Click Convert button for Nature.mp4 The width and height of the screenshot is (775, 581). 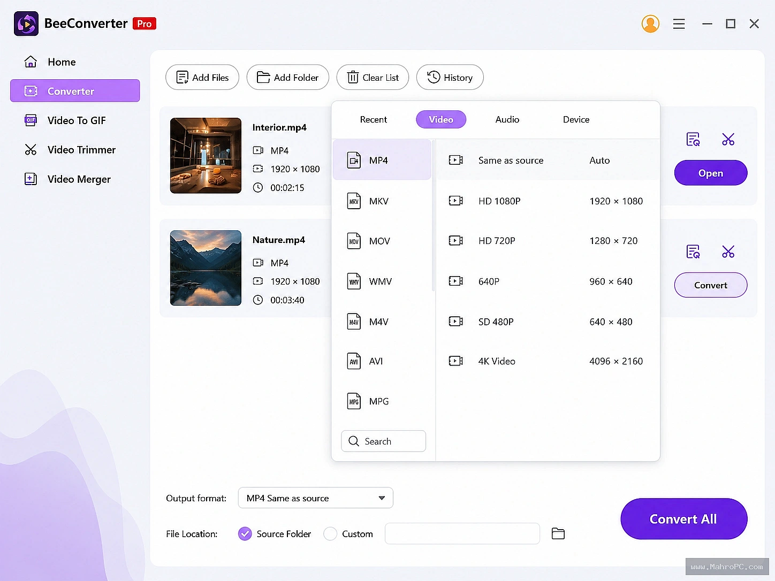pos(711,285)
